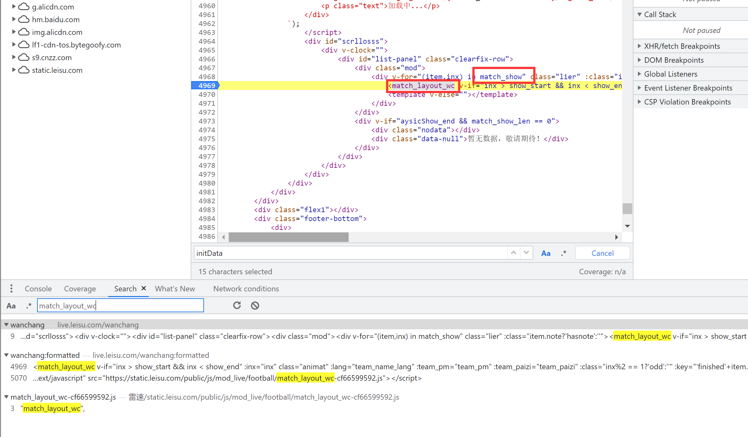Image resolution: width=748 pixels, height=437 pixels.
Task: Click vertical scrollbar down arrow
Action: (627, 226)
